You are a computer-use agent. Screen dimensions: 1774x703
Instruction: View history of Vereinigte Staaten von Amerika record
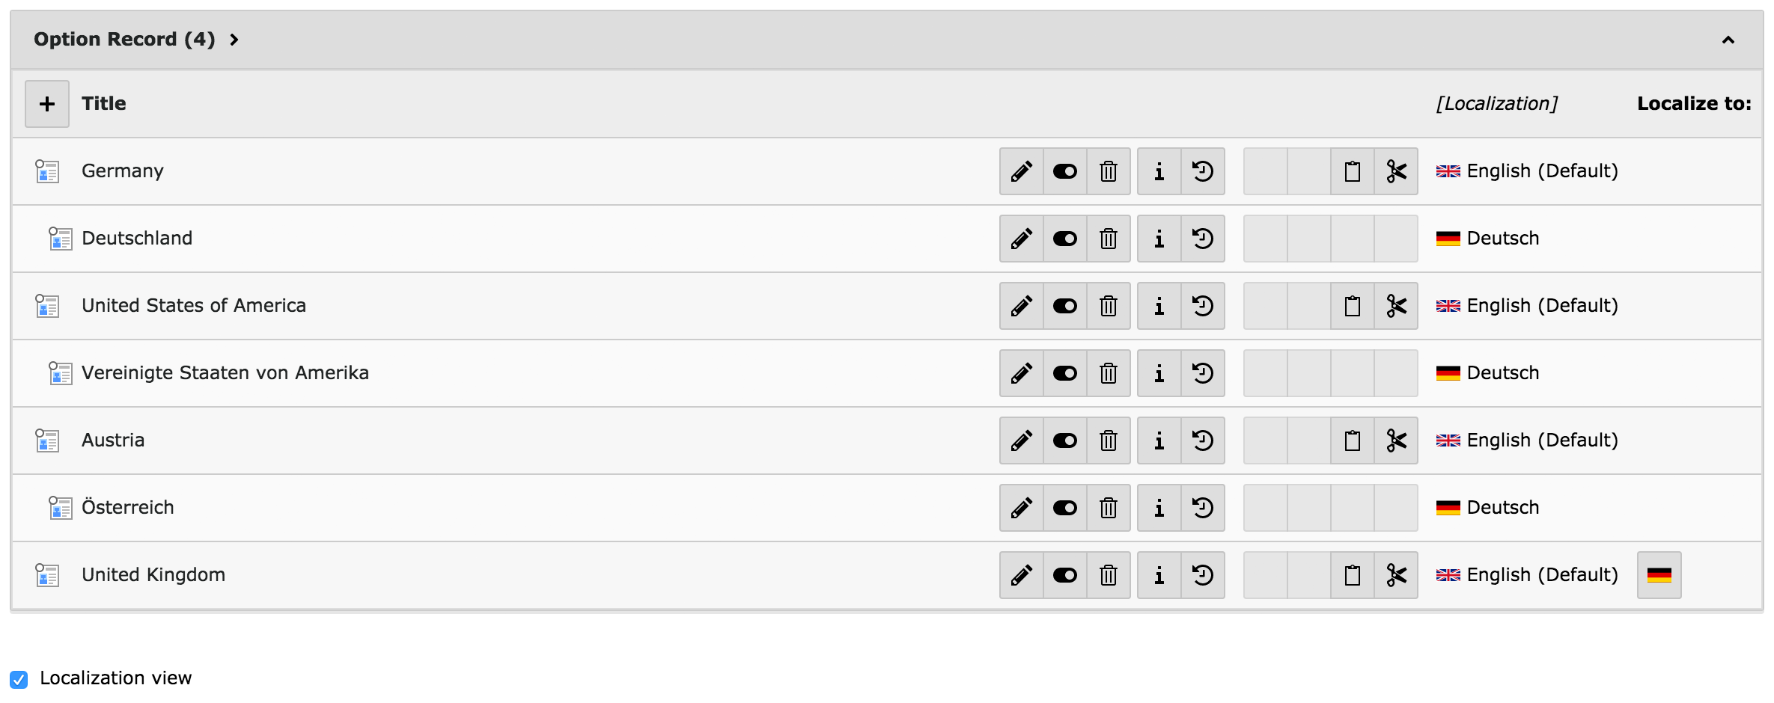[1203, 373]
